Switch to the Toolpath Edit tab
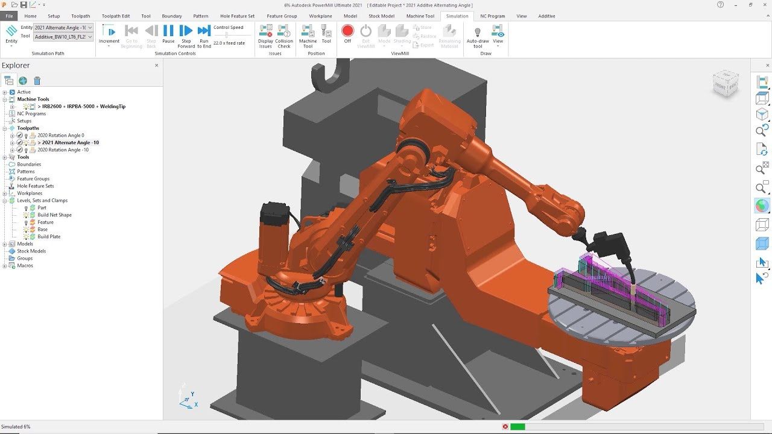The height and width of the screenshot is (434, 772). pos(116,16)
